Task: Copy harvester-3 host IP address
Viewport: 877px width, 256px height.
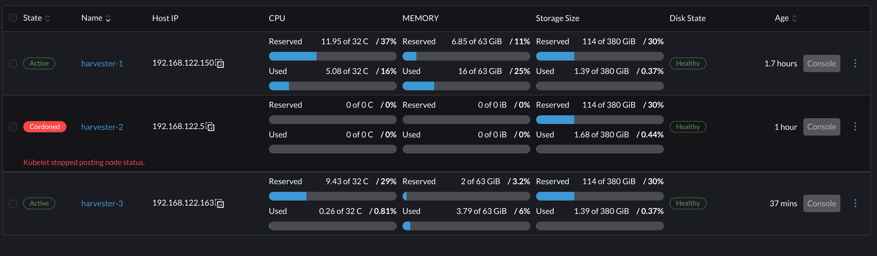Action: point(220,204)
